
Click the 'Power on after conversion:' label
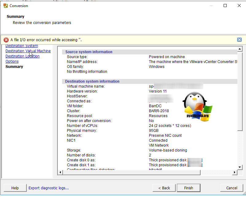tap(89, 121)
